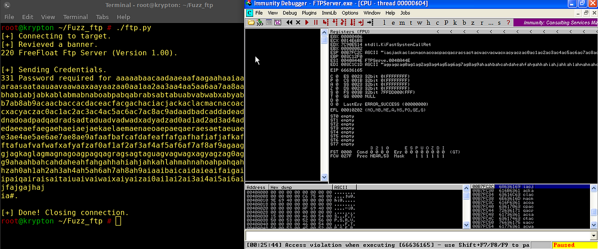Select stack row 00B7FC44 72636171
Image resolution: width=598 pixels, height=249 pixels.
pos(530,210)
